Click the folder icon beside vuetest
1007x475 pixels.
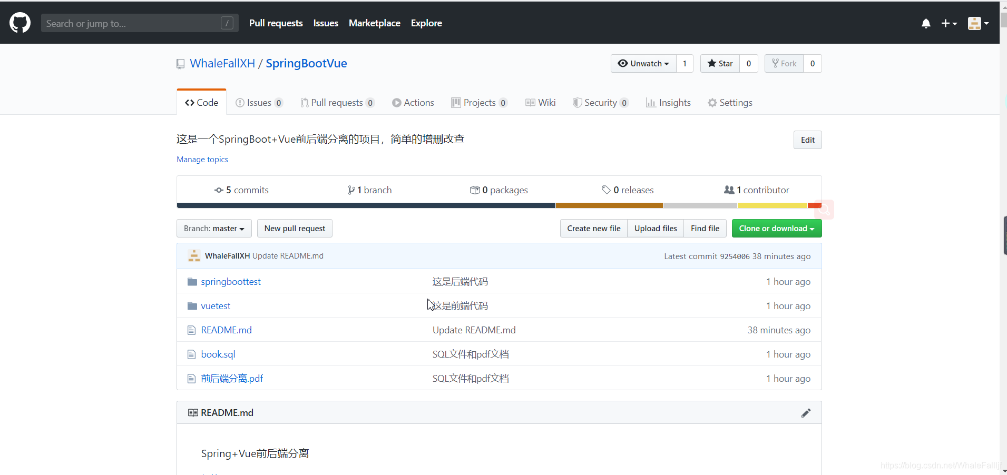pos(192,306)
